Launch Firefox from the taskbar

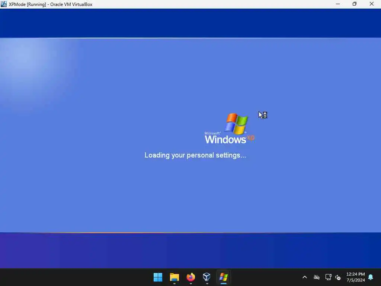point(191,277)
